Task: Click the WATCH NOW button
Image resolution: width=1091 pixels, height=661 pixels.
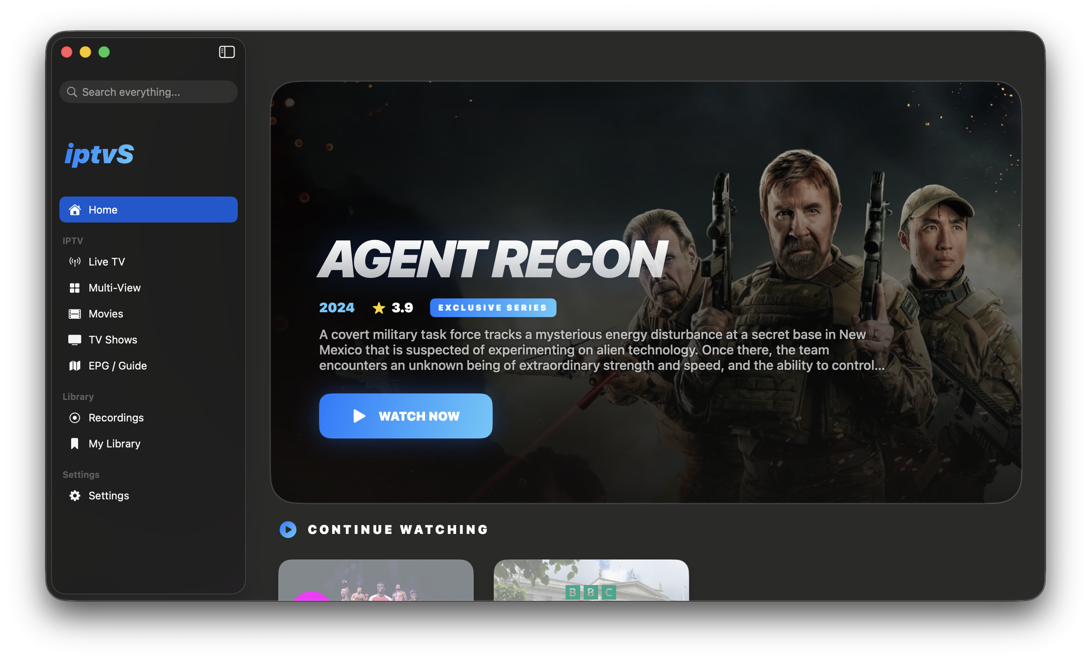Action: point(406,416)
